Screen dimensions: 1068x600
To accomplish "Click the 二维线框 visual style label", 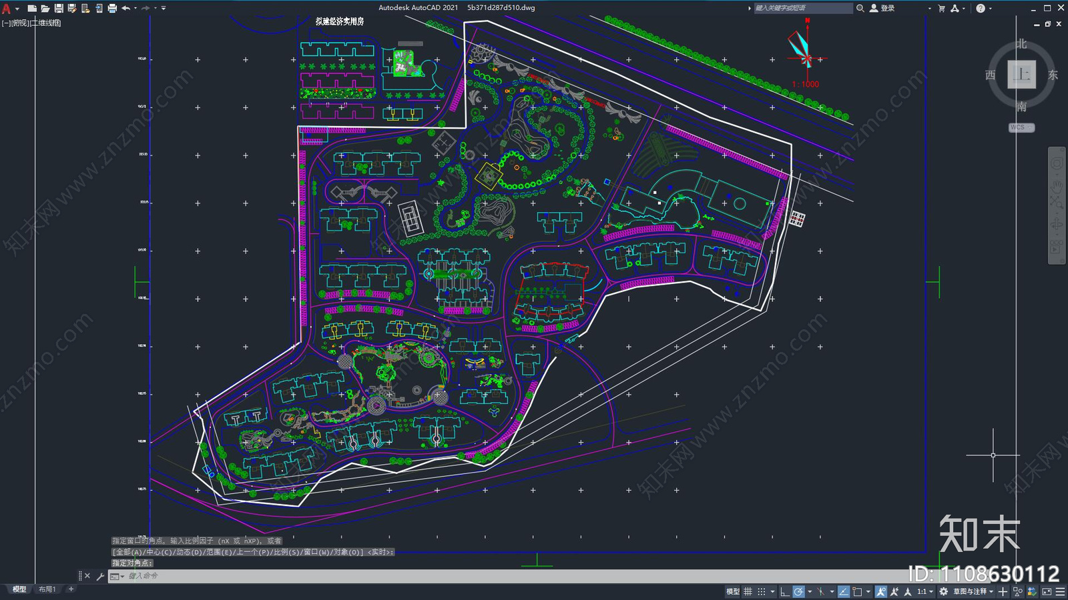I will (46, 23).
